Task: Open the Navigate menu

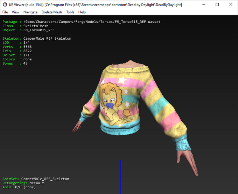Action: point(30,12)
